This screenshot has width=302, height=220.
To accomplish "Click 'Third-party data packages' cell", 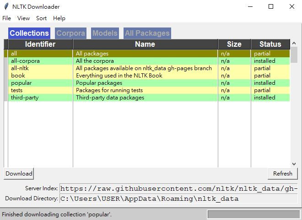I will click(x=145, y=98).
